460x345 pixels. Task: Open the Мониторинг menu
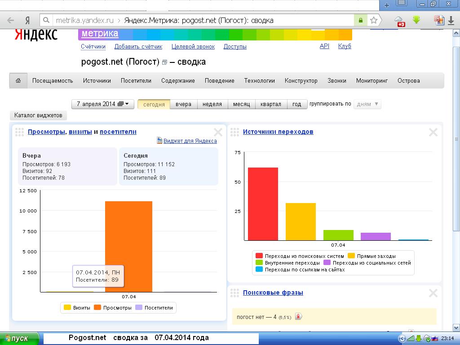coord(372,81)
